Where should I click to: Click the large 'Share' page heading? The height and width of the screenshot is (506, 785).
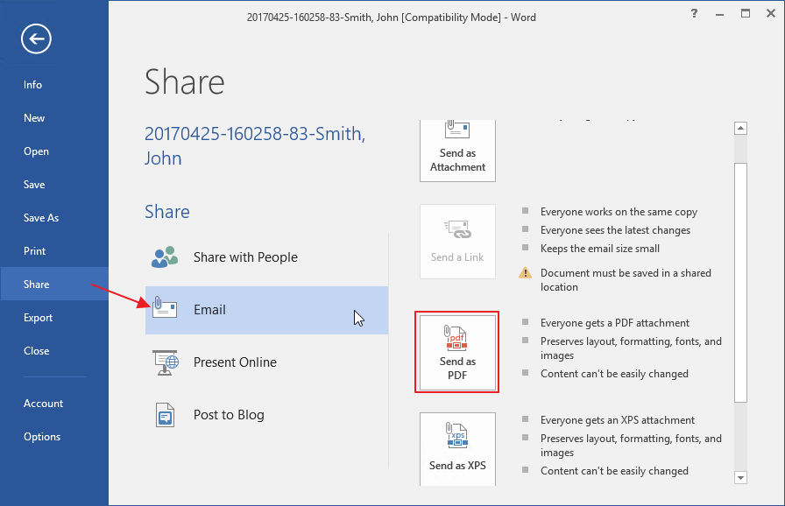(184, 82)
